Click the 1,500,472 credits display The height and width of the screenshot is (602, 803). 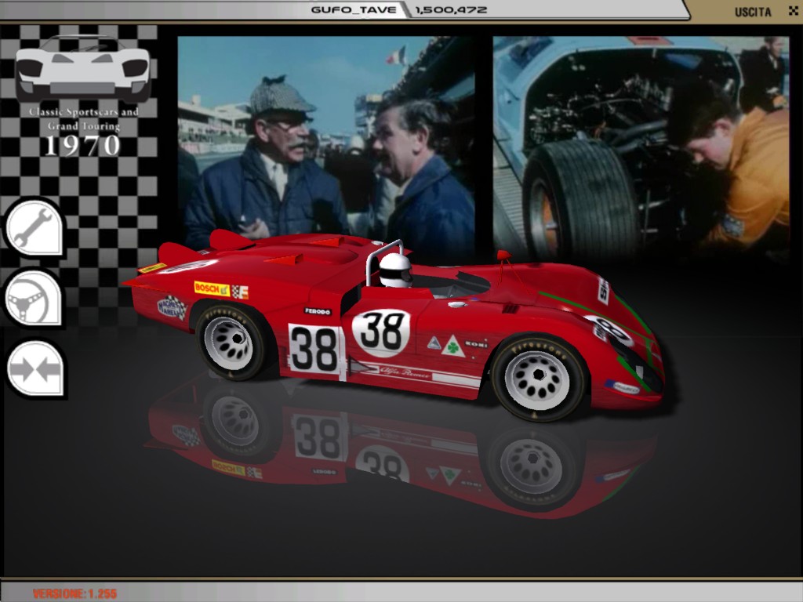pyautogui.click(x=451, y=9)
